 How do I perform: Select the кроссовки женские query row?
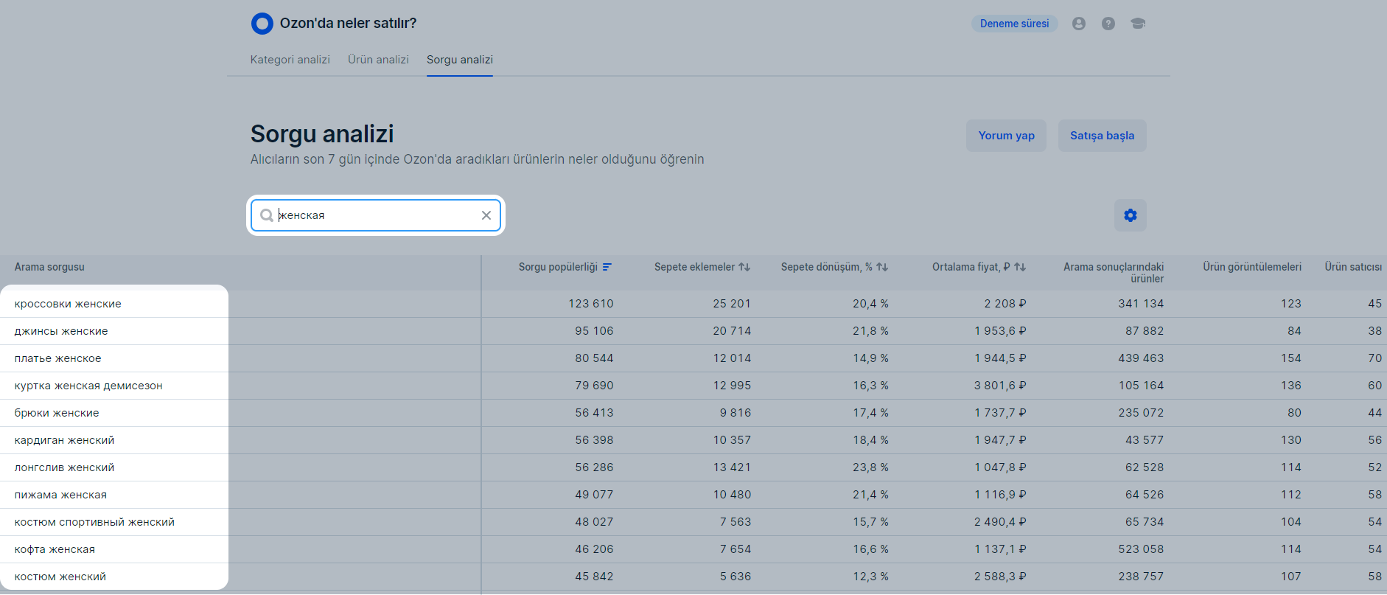tap(68, 304)
